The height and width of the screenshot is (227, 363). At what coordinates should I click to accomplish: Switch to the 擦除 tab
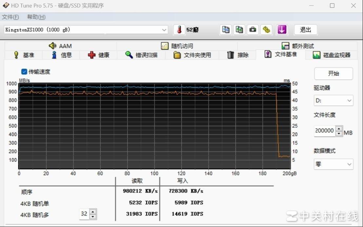click(238, 55)
